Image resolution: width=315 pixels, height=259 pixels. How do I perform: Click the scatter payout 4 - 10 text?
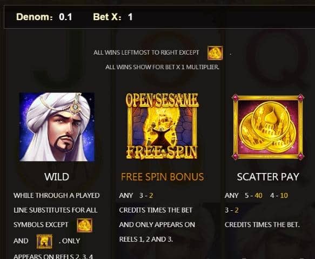tap(279, 195)
